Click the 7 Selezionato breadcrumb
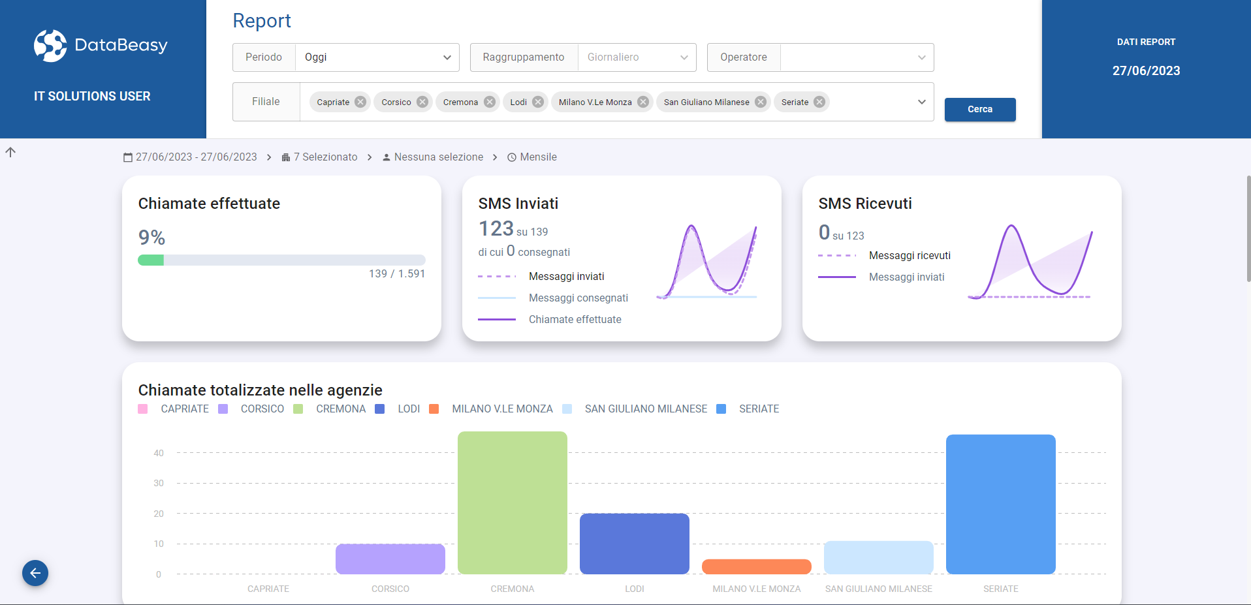Screen dimensions: 1251x605 [325, 157]
